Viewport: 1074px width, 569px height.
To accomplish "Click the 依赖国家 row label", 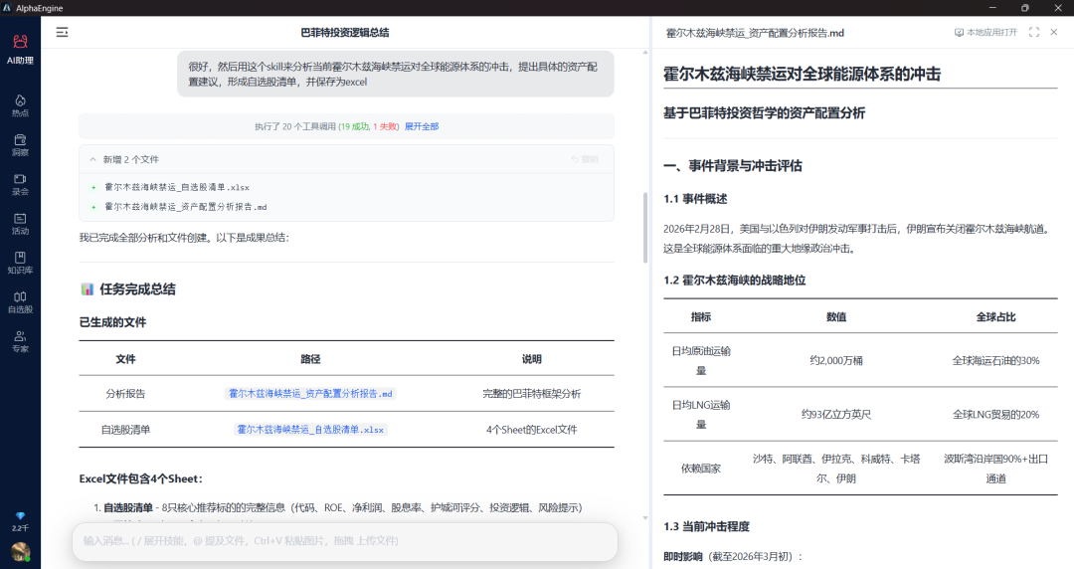I will [701, 469].
